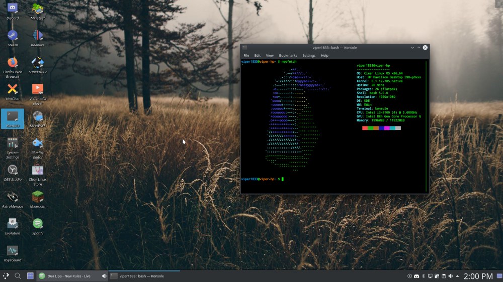The width and height of the screenshot is (503, 282).
Task: Click the 'CPU: Intel i3-8100' line
Action: coord(387,112)
